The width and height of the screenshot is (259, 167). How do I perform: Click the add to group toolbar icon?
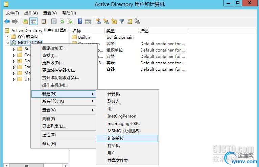coord(137,22)
